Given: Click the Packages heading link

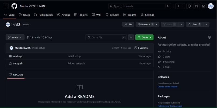Looking at the screenshot, I should click(x=164, y=96).
